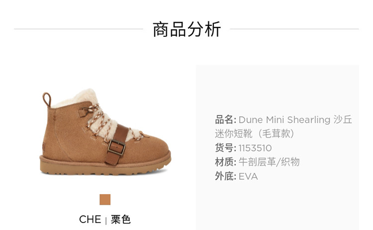The width and height of the screenshot is (373, 230).
Task: Select item number 1153510
Action: [255, 148]
